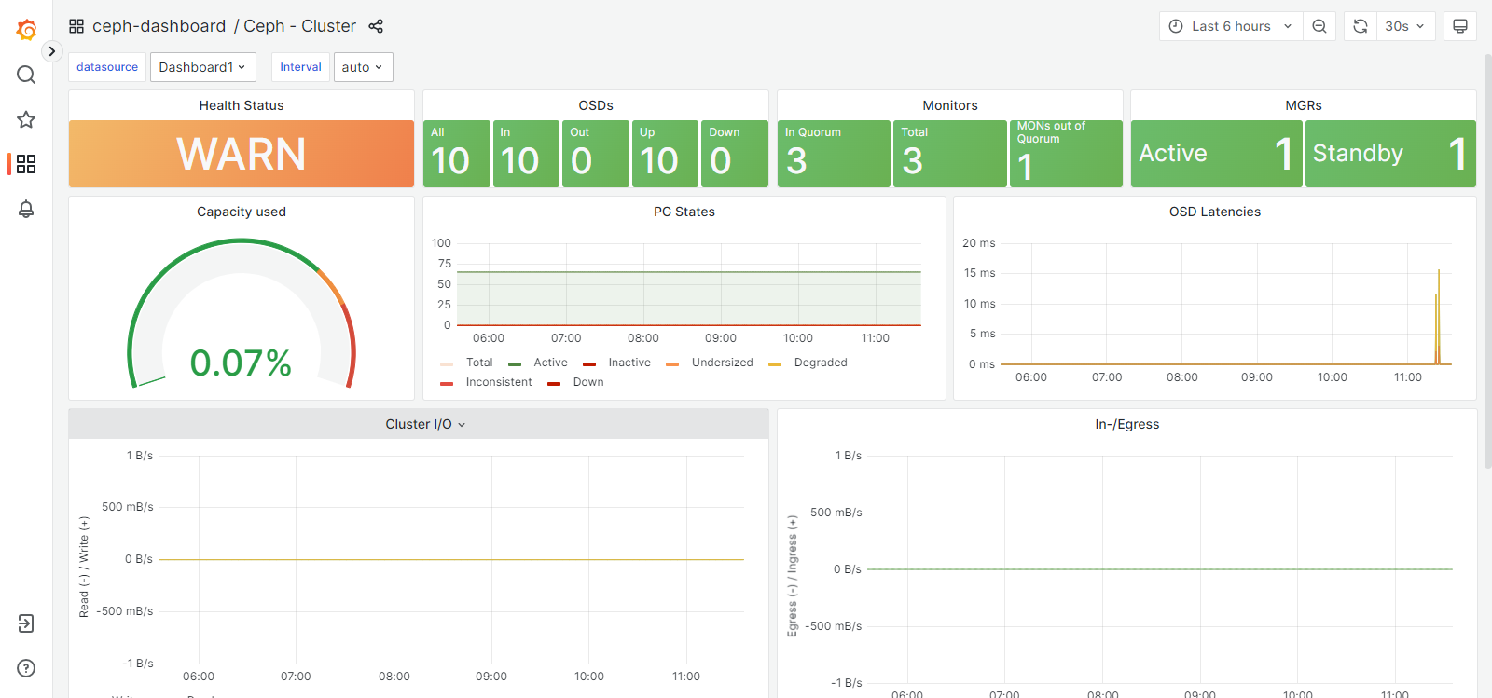Viewport: 1492px width, 698px height.
Task: Click the OSDs In stat tile
Action: pos(526,154)
